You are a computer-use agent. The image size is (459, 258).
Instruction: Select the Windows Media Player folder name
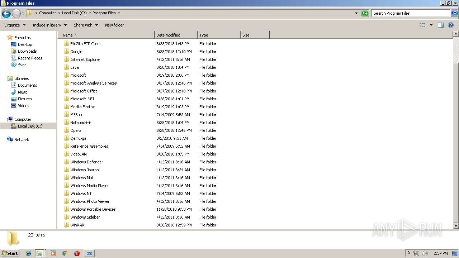pos(89,186)
